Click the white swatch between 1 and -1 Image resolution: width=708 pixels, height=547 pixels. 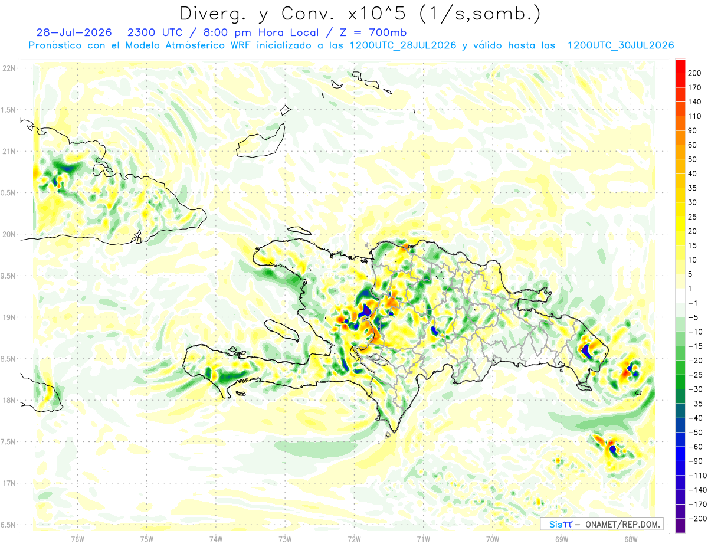coord(681,296)
